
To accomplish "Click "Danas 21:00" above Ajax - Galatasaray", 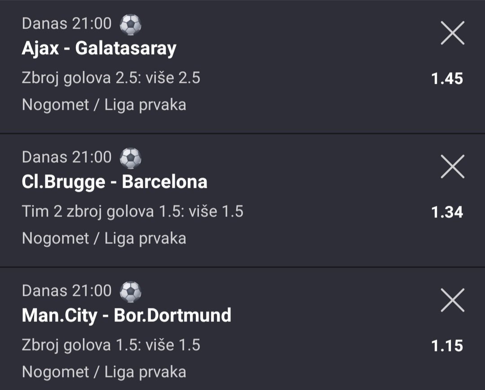I will [66, 24].
